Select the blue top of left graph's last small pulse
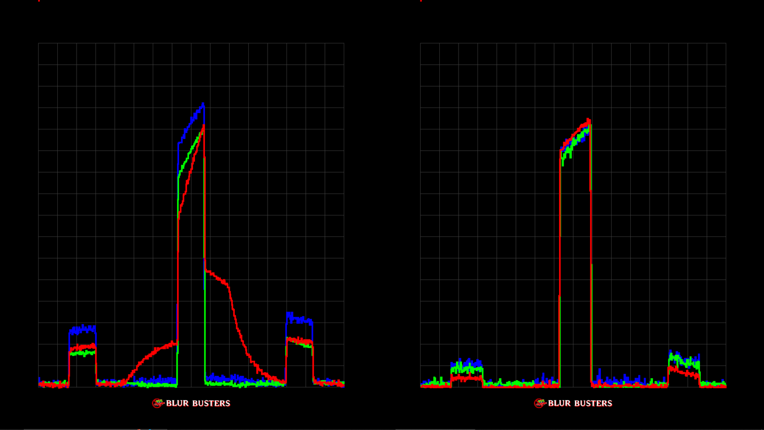The width and height of the screenshot is (764, 430). click(x=299, y=320)
